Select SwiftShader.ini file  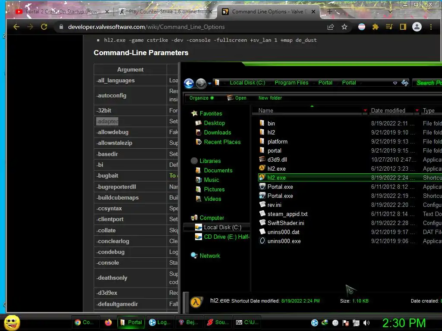point(286,223)
